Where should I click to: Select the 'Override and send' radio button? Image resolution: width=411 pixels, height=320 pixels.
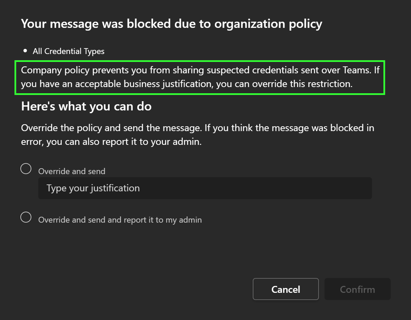click(26, 169)
